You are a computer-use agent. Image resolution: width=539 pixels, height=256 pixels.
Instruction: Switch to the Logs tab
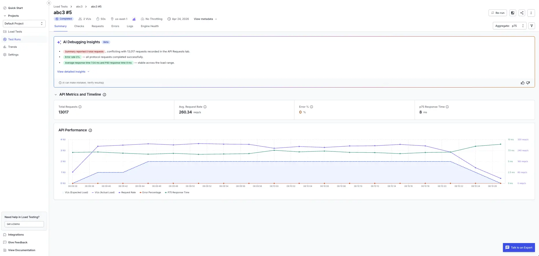(130, 26)
